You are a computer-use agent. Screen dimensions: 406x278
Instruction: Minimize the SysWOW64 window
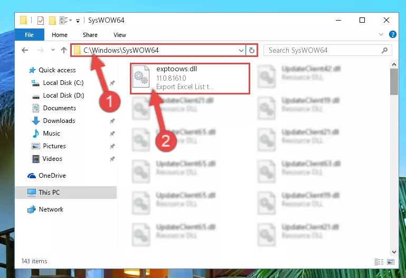point(338,20)
